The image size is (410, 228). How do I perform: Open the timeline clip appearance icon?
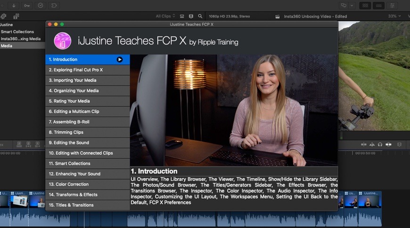[x=399, y=144]
